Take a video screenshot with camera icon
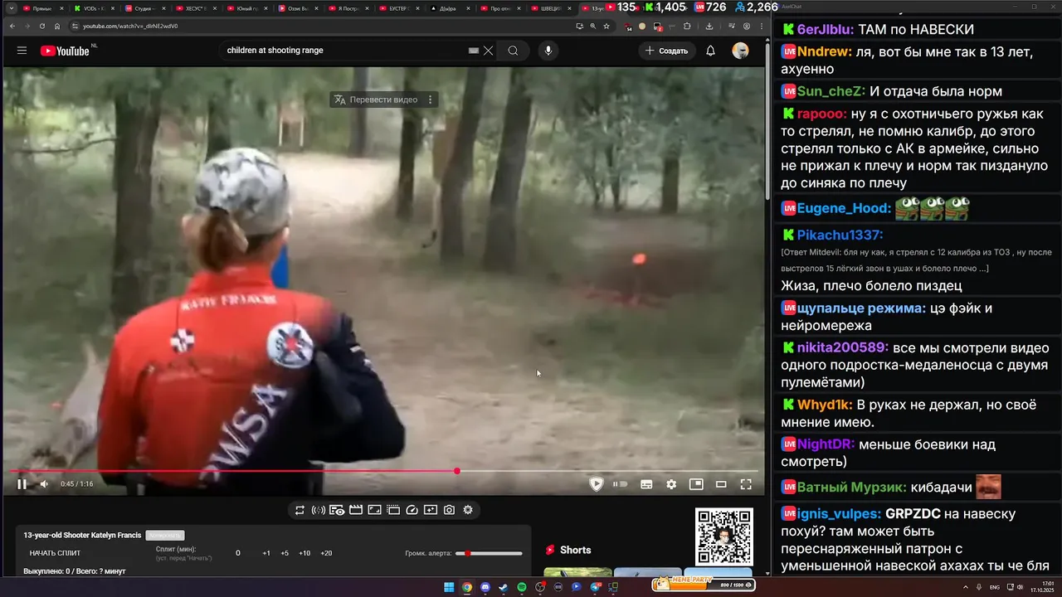Screen dimensions: 1062x597 point(449,510)
